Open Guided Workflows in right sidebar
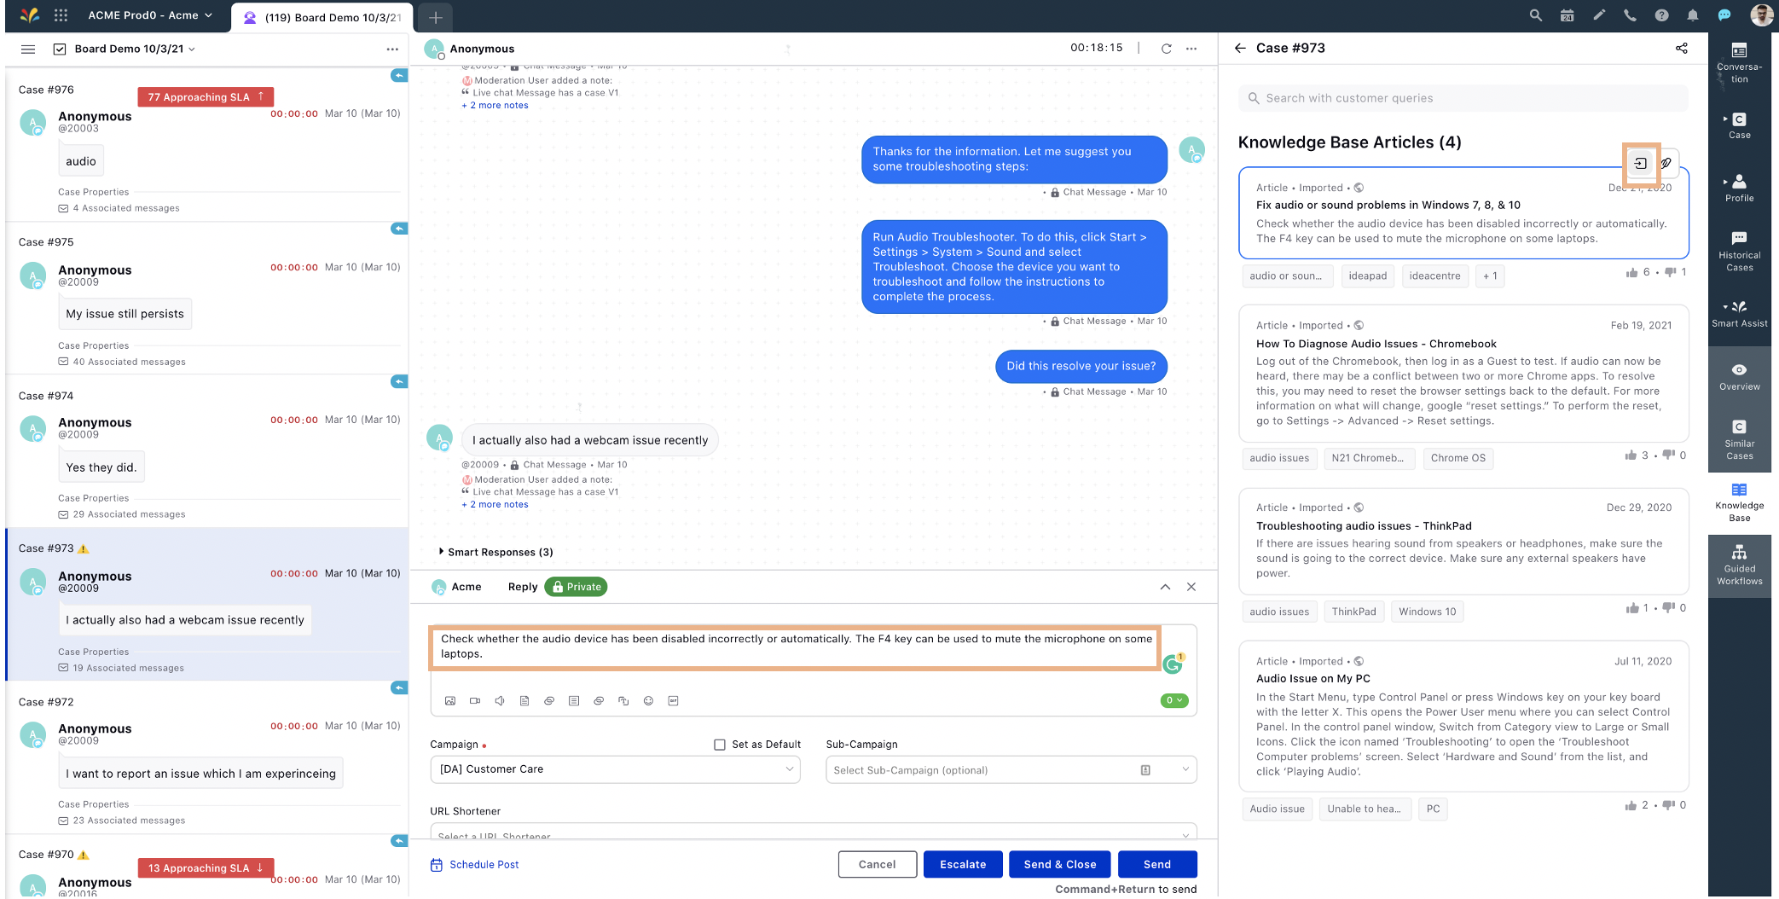The image size is (1779, 899). (x=1739, y=564)
